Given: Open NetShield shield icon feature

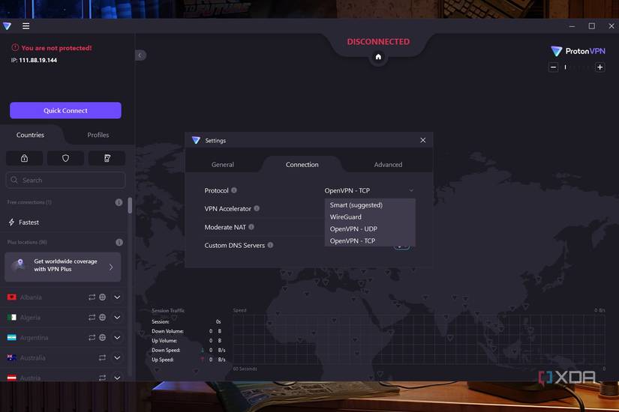Looking at the screenshot, I should click(x=65, y=158).
